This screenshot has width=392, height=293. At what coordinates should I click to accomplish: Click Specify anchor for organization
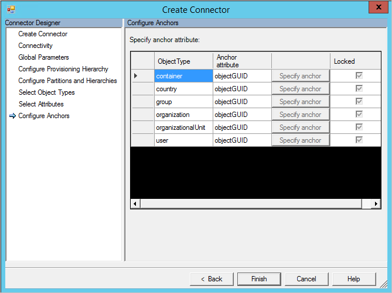pyautogui.click(x=300, y=115)
